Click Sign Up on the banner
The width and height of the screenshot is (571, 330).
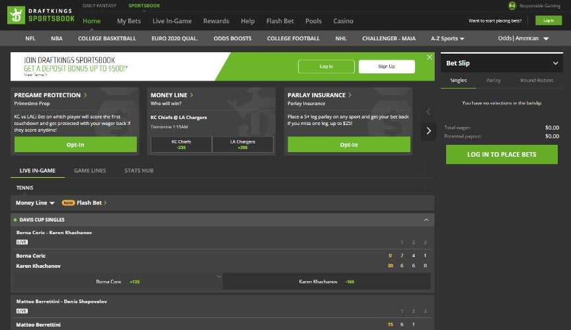387,67
